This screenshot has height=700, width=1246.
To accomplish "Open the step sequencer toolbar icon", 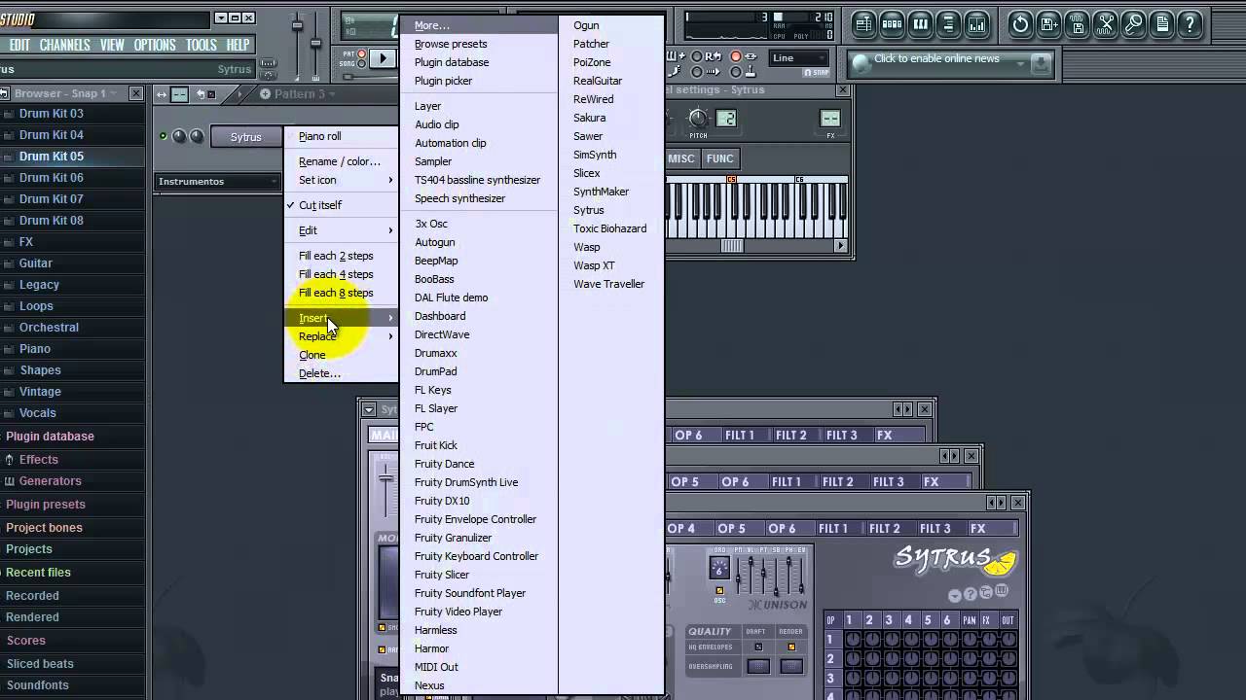I will (x=892, y=24).
